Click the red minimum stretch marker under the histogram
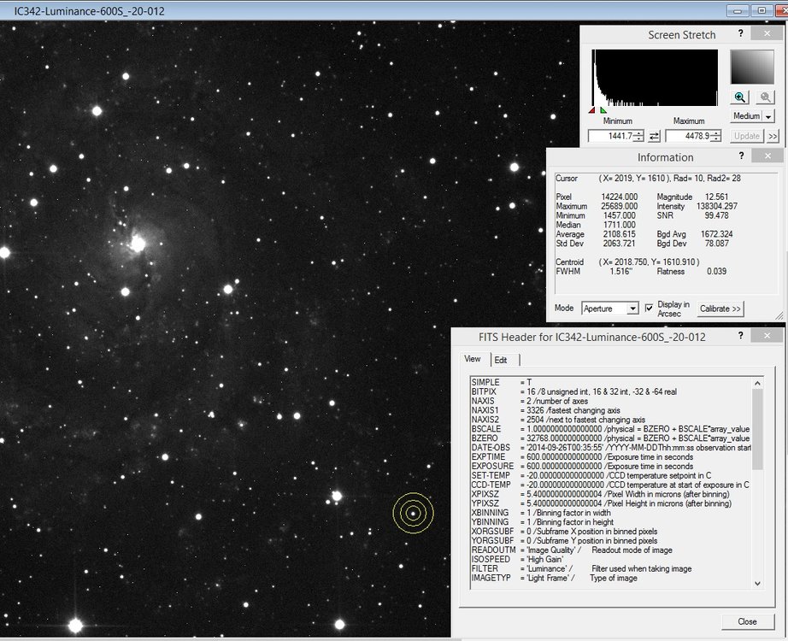Image resolution: width=788 pixels, height=641 pixels. pyautogui.click(x=591, y=109)
